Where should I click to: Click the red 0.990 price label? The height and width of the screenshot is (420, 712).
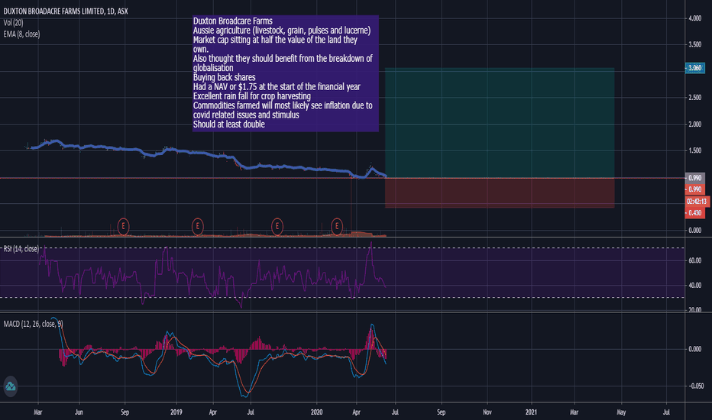694,189
